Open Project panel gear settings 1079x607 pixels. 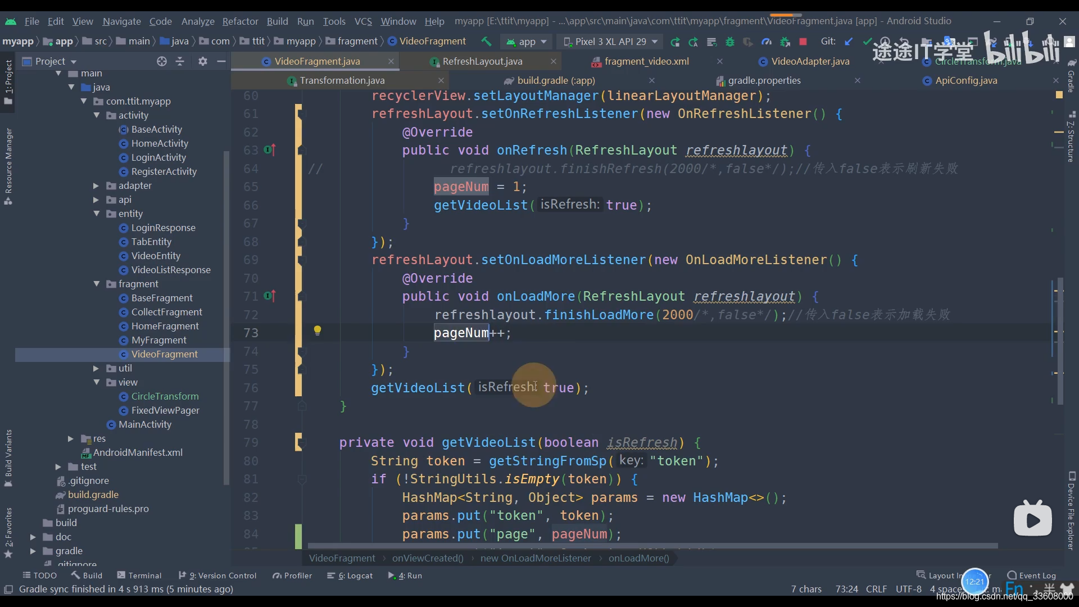click(203, 61)
